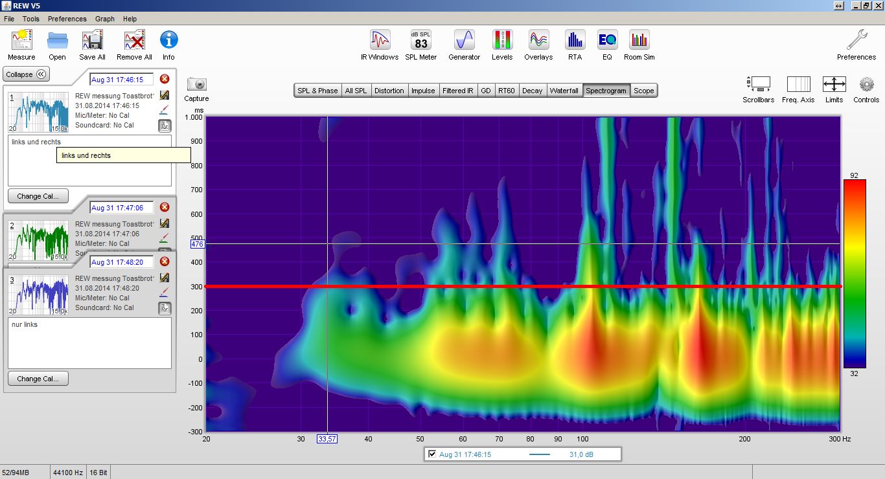Launch the signal Generator

tap(465, 45)
